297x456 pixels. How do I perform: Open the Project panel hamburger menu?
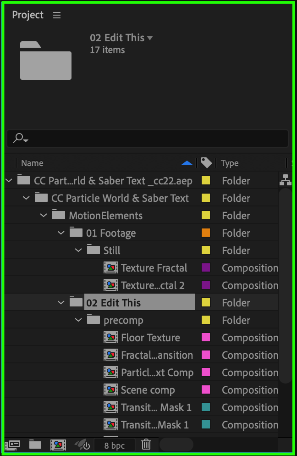click(57, 15)
